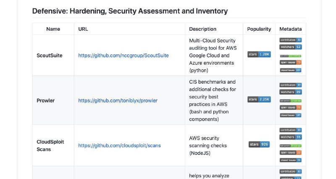Click the Prowler watchers 89 badge

[x=291, y=92]
